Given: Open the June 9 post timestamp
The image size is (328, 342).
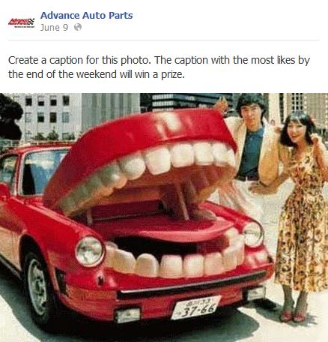Looking at the screenshot, I should tap(54, 27).
